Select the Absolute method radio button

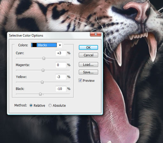click(50, 105)
